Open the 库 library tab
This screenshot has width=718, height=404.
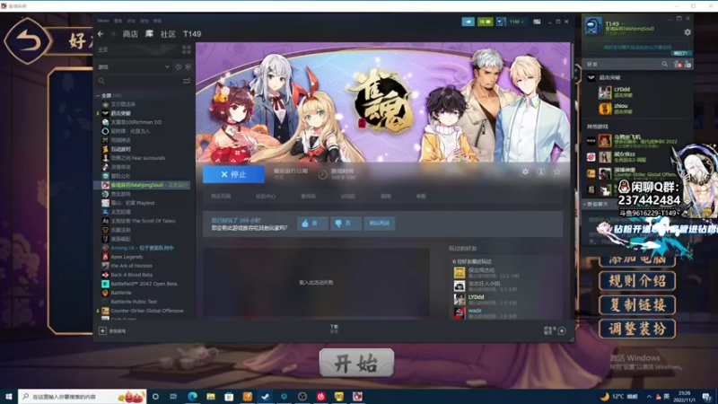149,34
